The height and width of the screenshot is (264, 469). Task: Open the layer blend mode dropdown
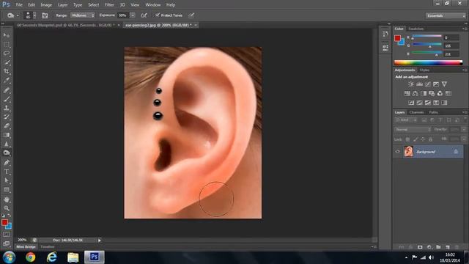tap(413, 130)
